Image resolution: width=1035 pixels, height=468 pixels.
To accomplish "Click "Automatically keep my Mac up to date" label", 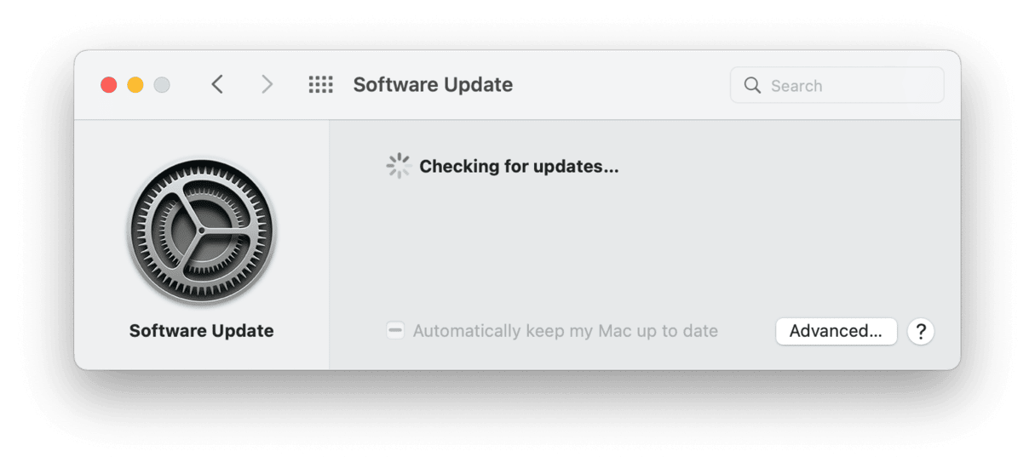I will (x=565, y=331).
